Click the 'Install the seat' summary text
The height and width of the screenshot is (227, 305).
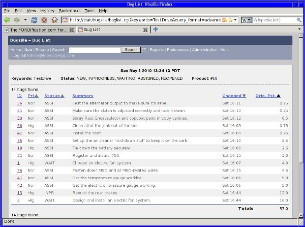point(87,133)
